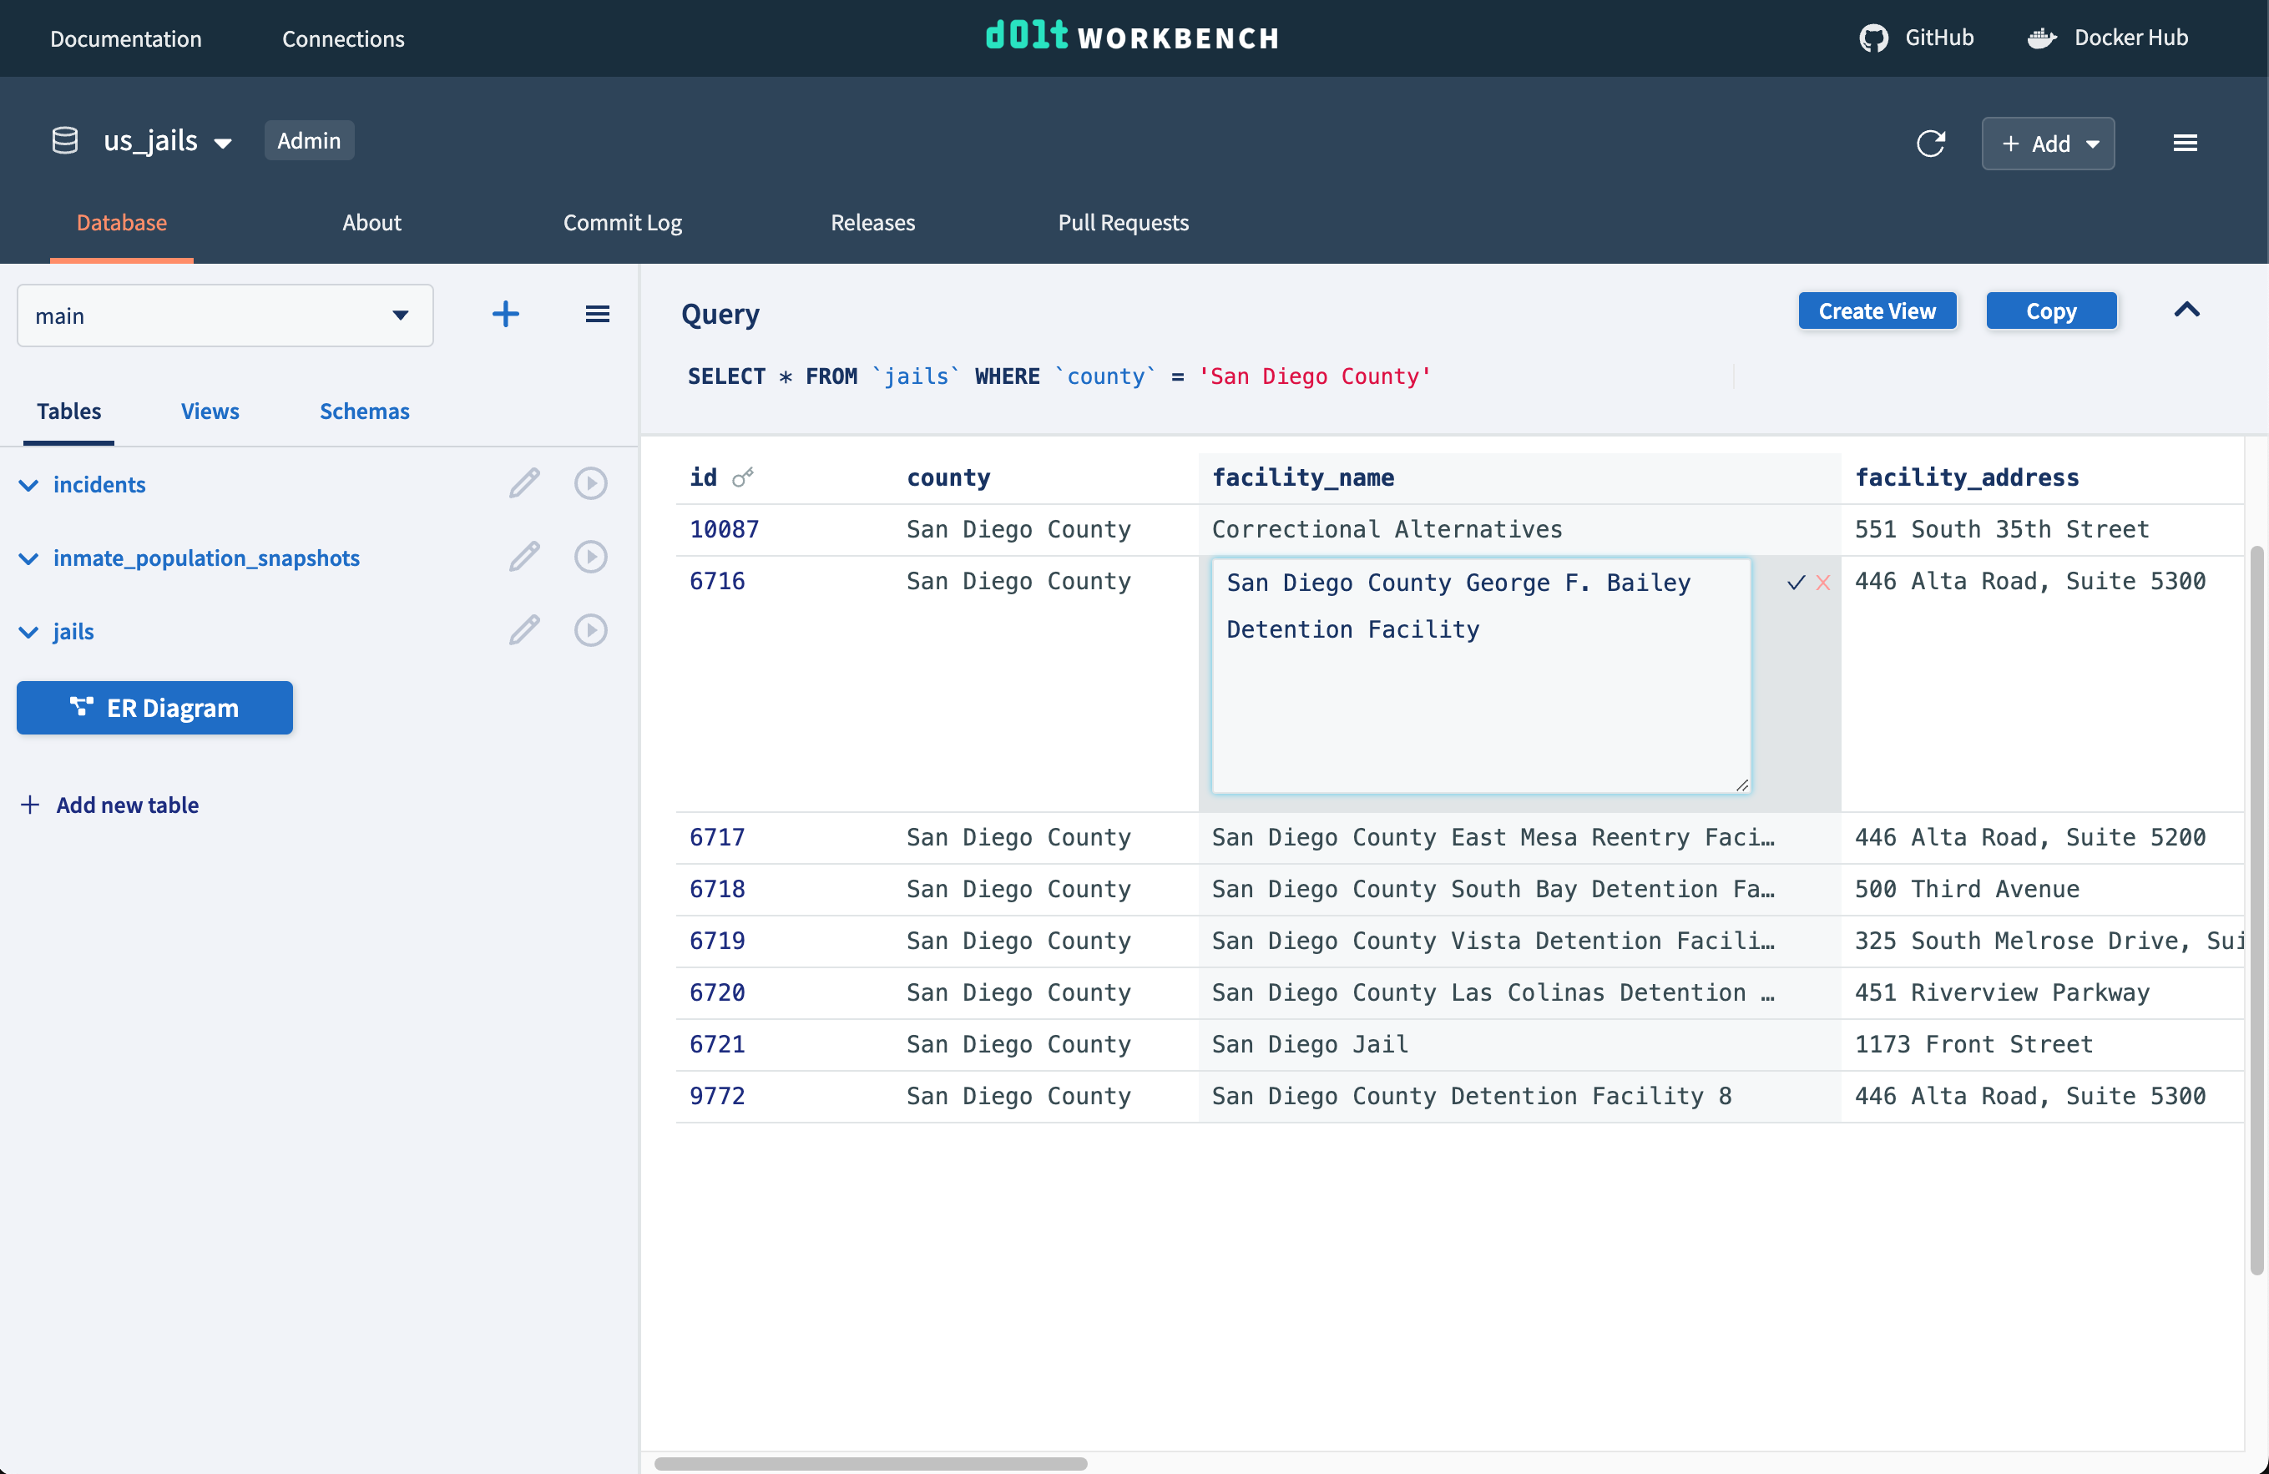
Task: Click the Admin role badge
Action: click(x=309, y=140)
